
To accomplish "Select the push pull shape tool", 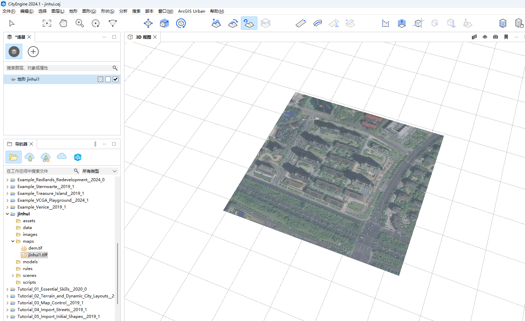I will click(402, 23).
